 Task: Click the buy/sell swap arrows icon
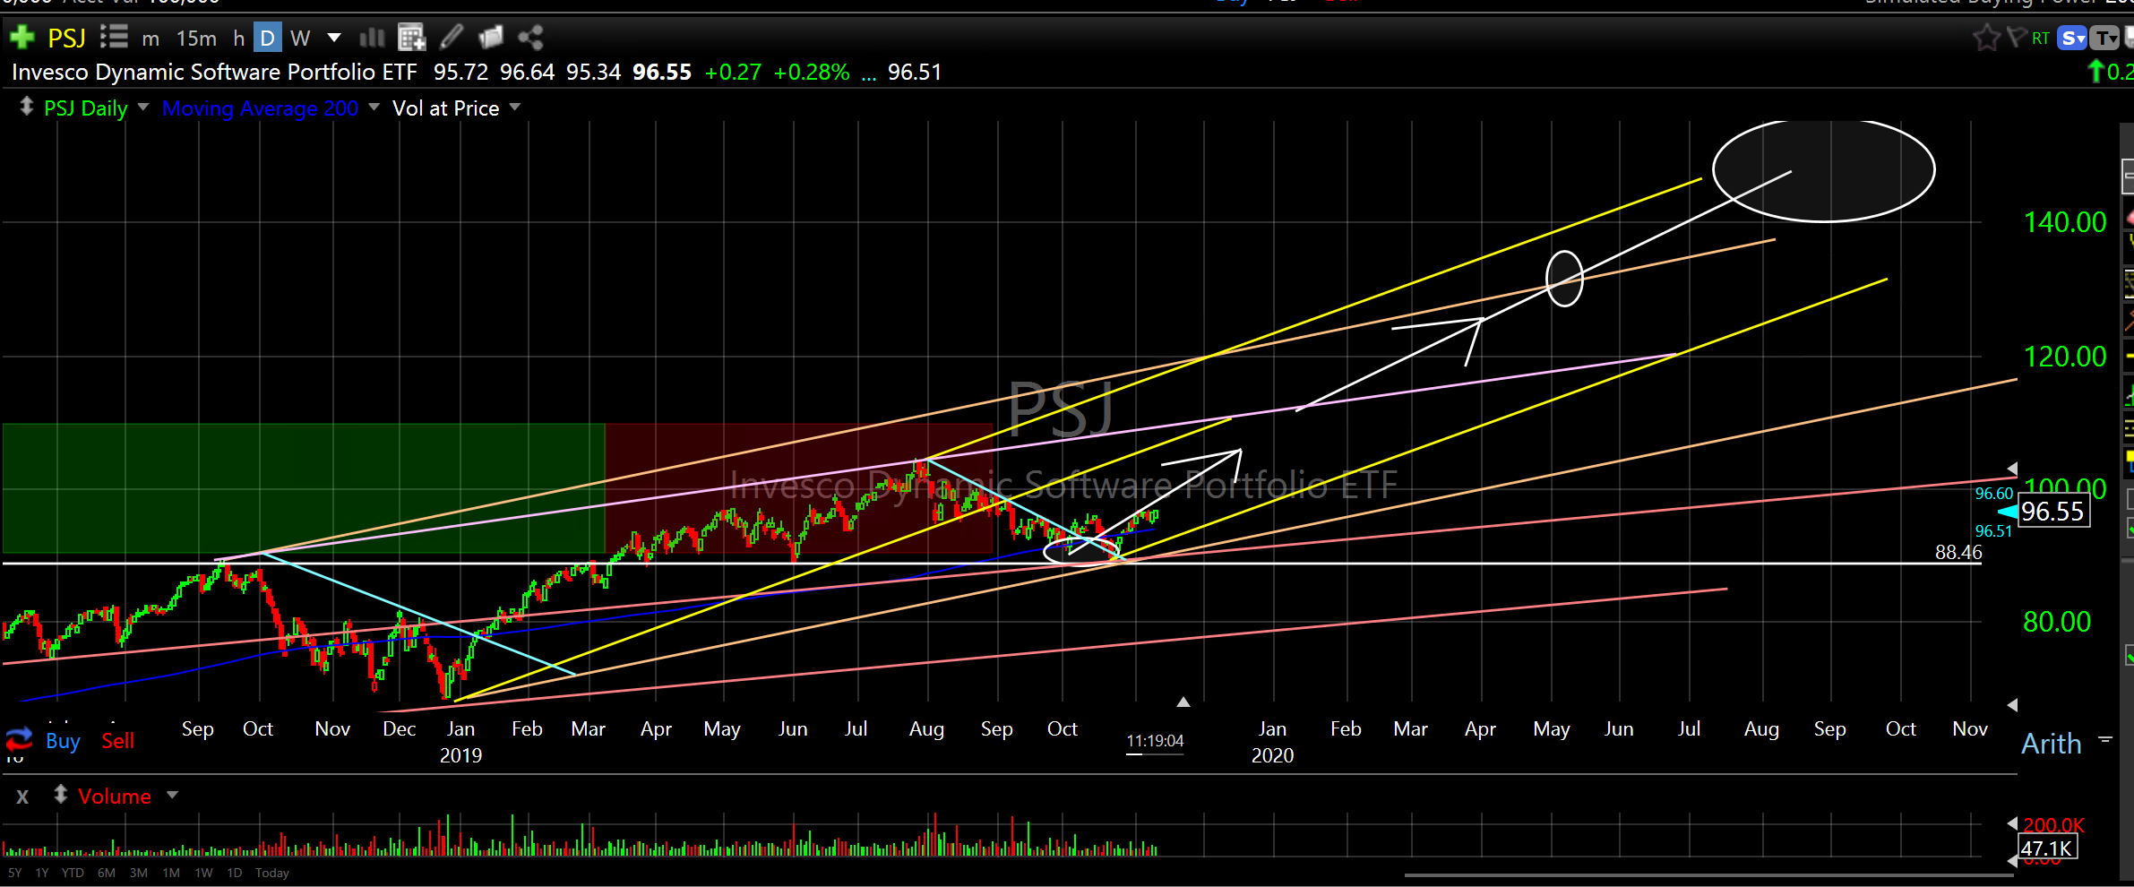19,740
